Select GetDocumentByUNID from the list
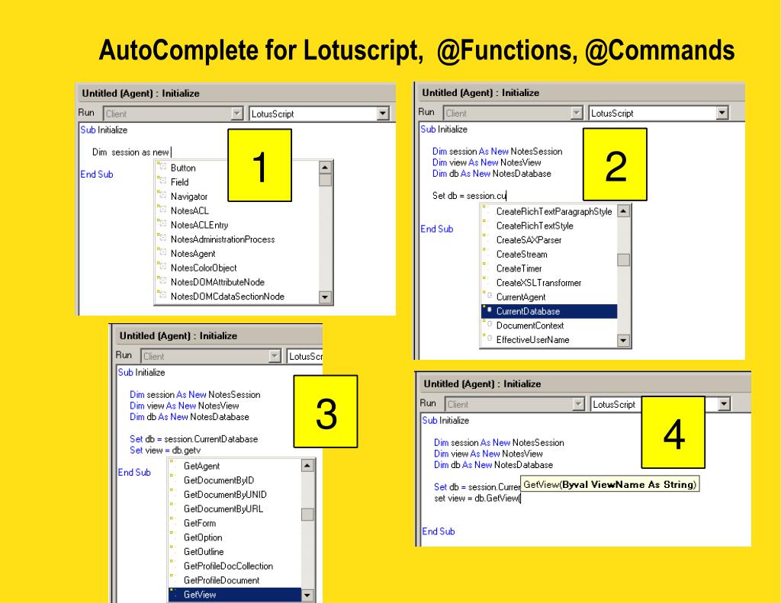The image size is (781, 603). tap(225, 495)
